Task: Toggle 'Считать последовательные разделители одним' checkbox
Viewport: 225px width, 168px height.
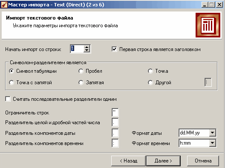Action: (8, 99)
